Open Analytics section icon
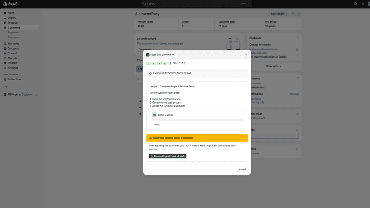 (5, 68)
